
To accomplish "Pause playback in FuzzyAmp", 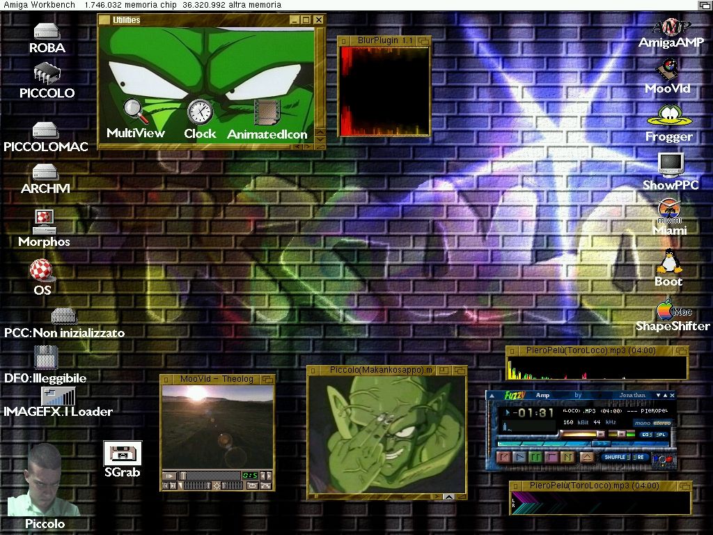I will tap(535, 457).
